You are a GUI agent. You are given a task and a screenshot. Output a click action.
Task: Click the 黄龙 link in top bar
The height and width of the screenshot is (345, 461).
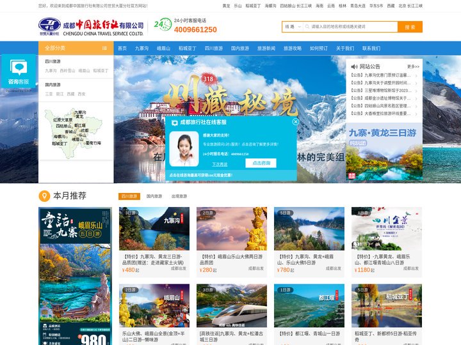(x=226, y=6)
